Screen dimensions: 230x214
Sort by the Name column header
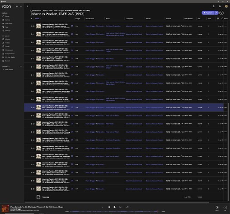[37, 18]
